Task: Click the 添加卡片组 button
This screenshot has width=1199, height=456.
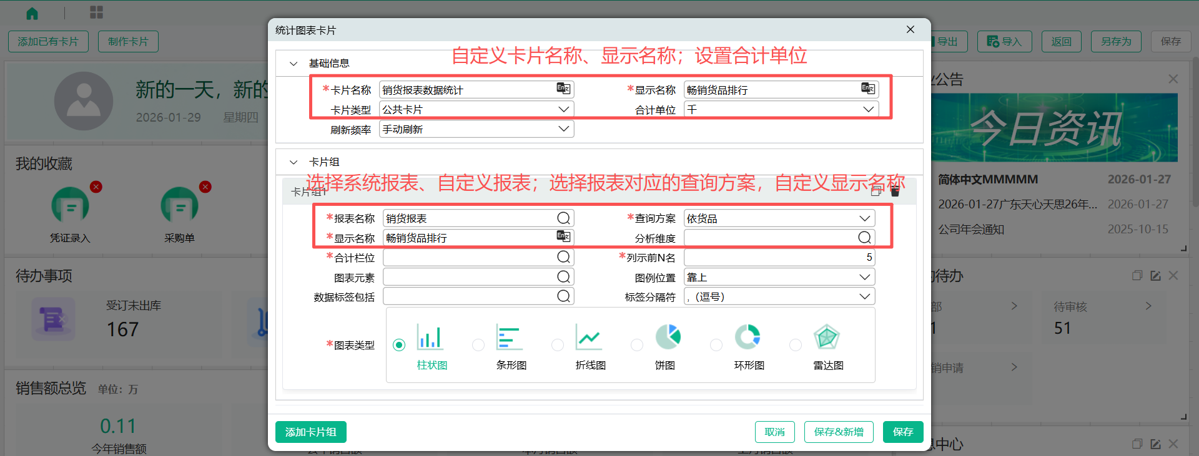Action: 310,432
